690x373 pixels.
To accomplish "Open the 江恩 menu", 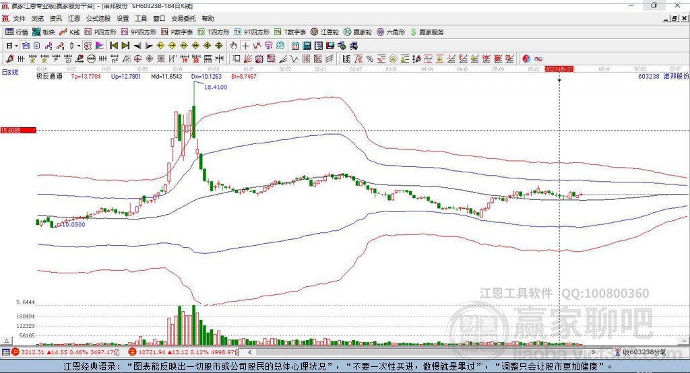I will coord(74,18).
